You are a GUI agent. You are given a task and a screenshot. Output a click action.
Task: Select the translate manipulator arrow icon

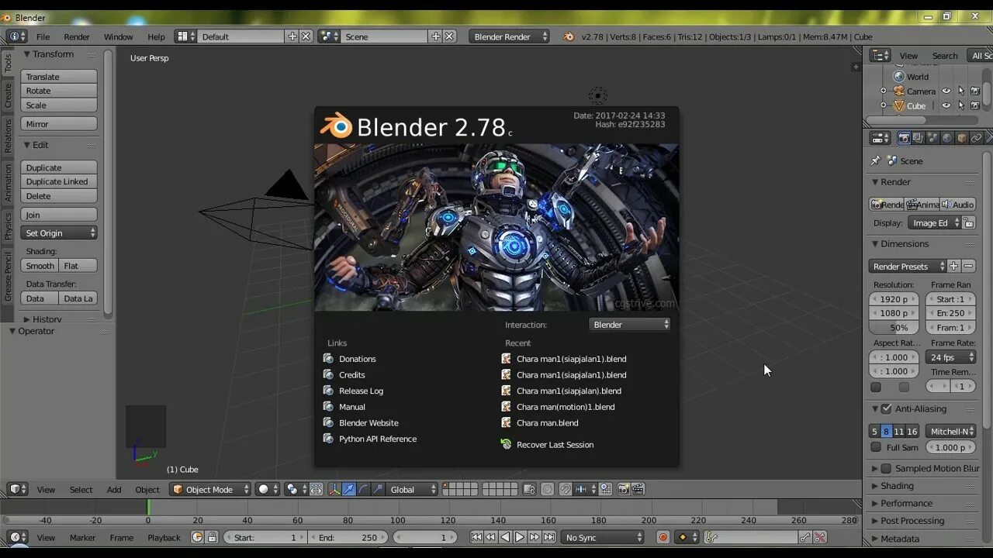[x=349, y=489]
